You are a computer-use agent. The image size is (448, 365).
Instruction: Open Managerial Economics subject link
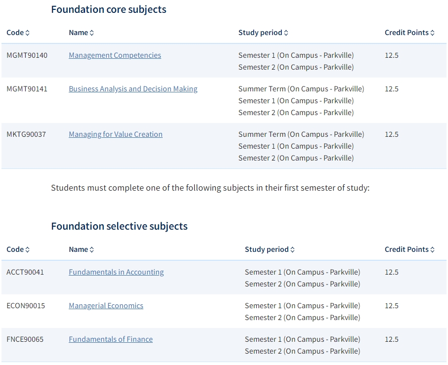[x=106, y=306]
